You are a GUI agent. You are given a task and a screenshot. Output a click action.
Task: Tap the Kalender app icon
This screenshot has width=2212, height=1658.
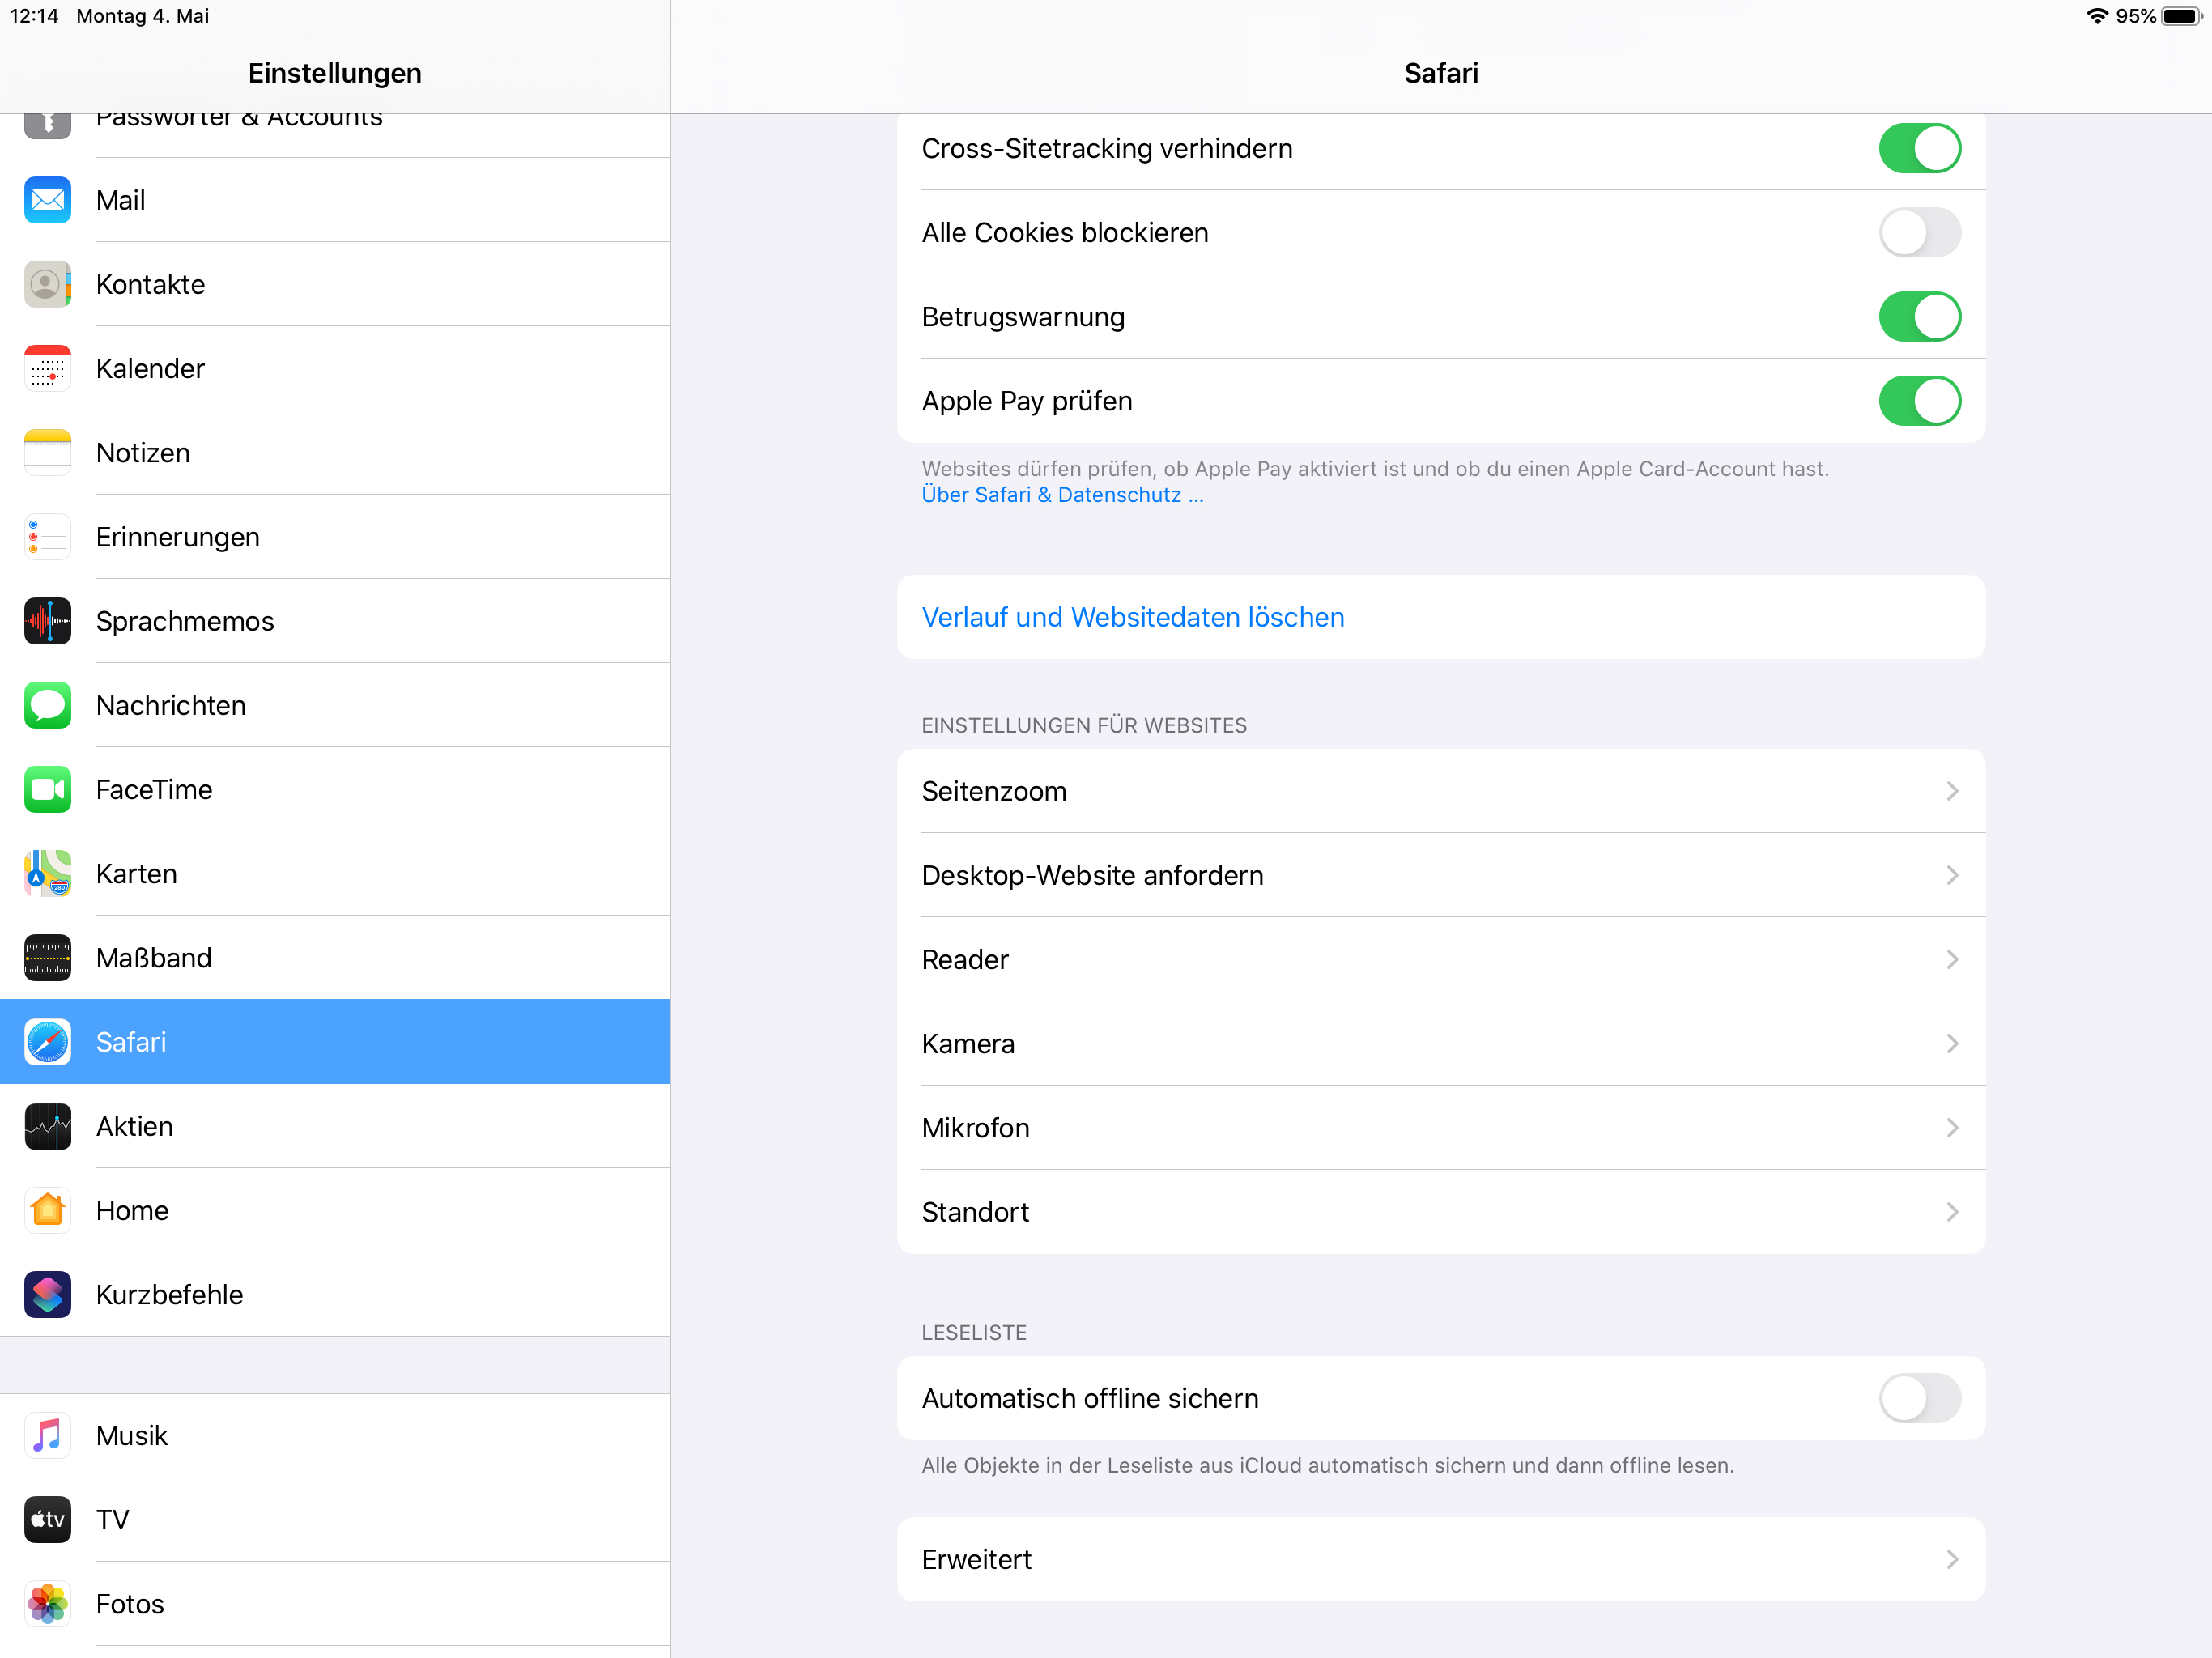pyautogui.click(x=47, y=368)
